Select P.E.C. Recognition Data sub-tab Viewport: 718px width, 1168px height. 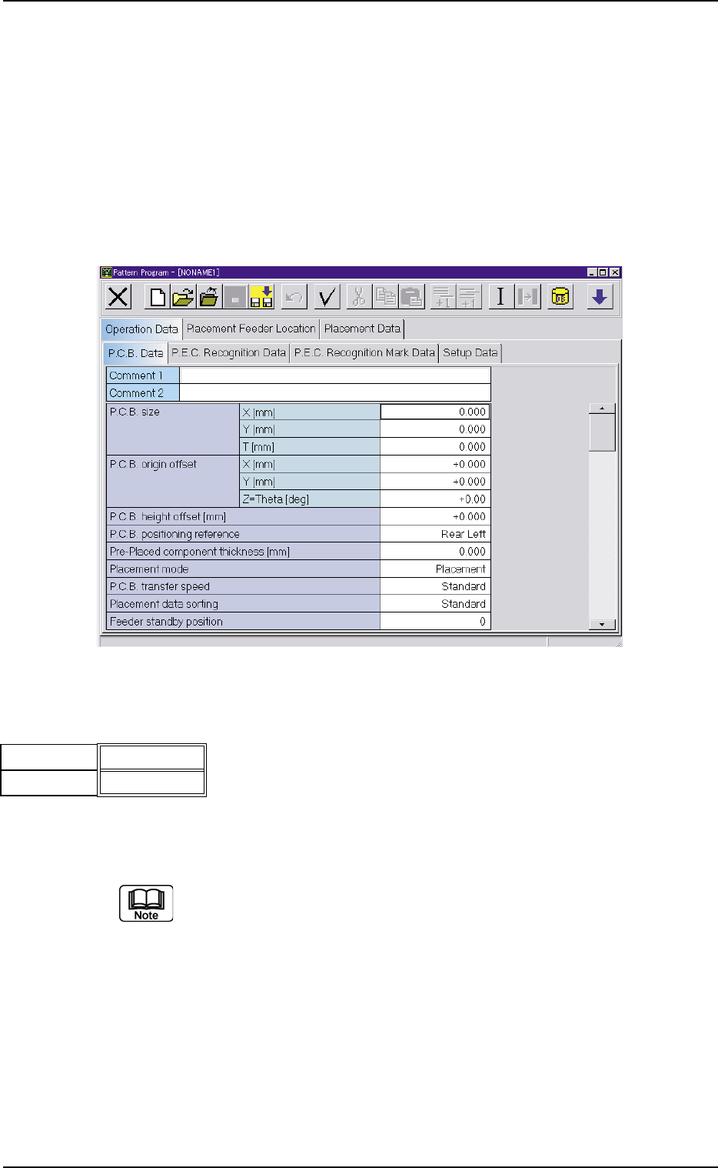[229, 353]
